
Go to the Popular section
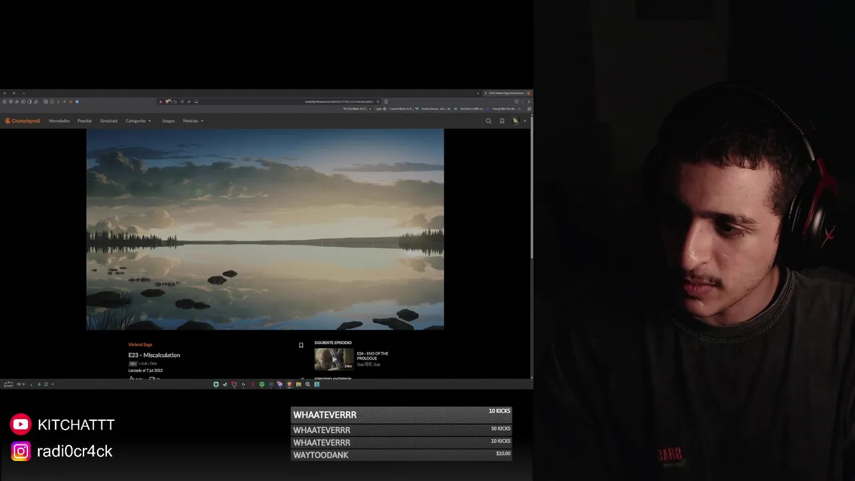tap(84, 121)
